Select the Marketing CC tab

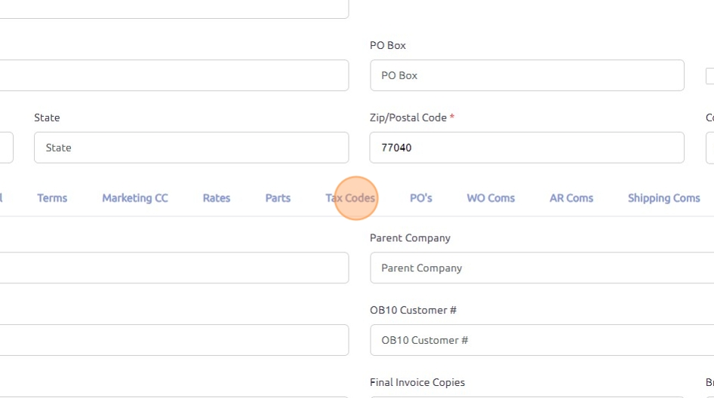click(135, 198)
